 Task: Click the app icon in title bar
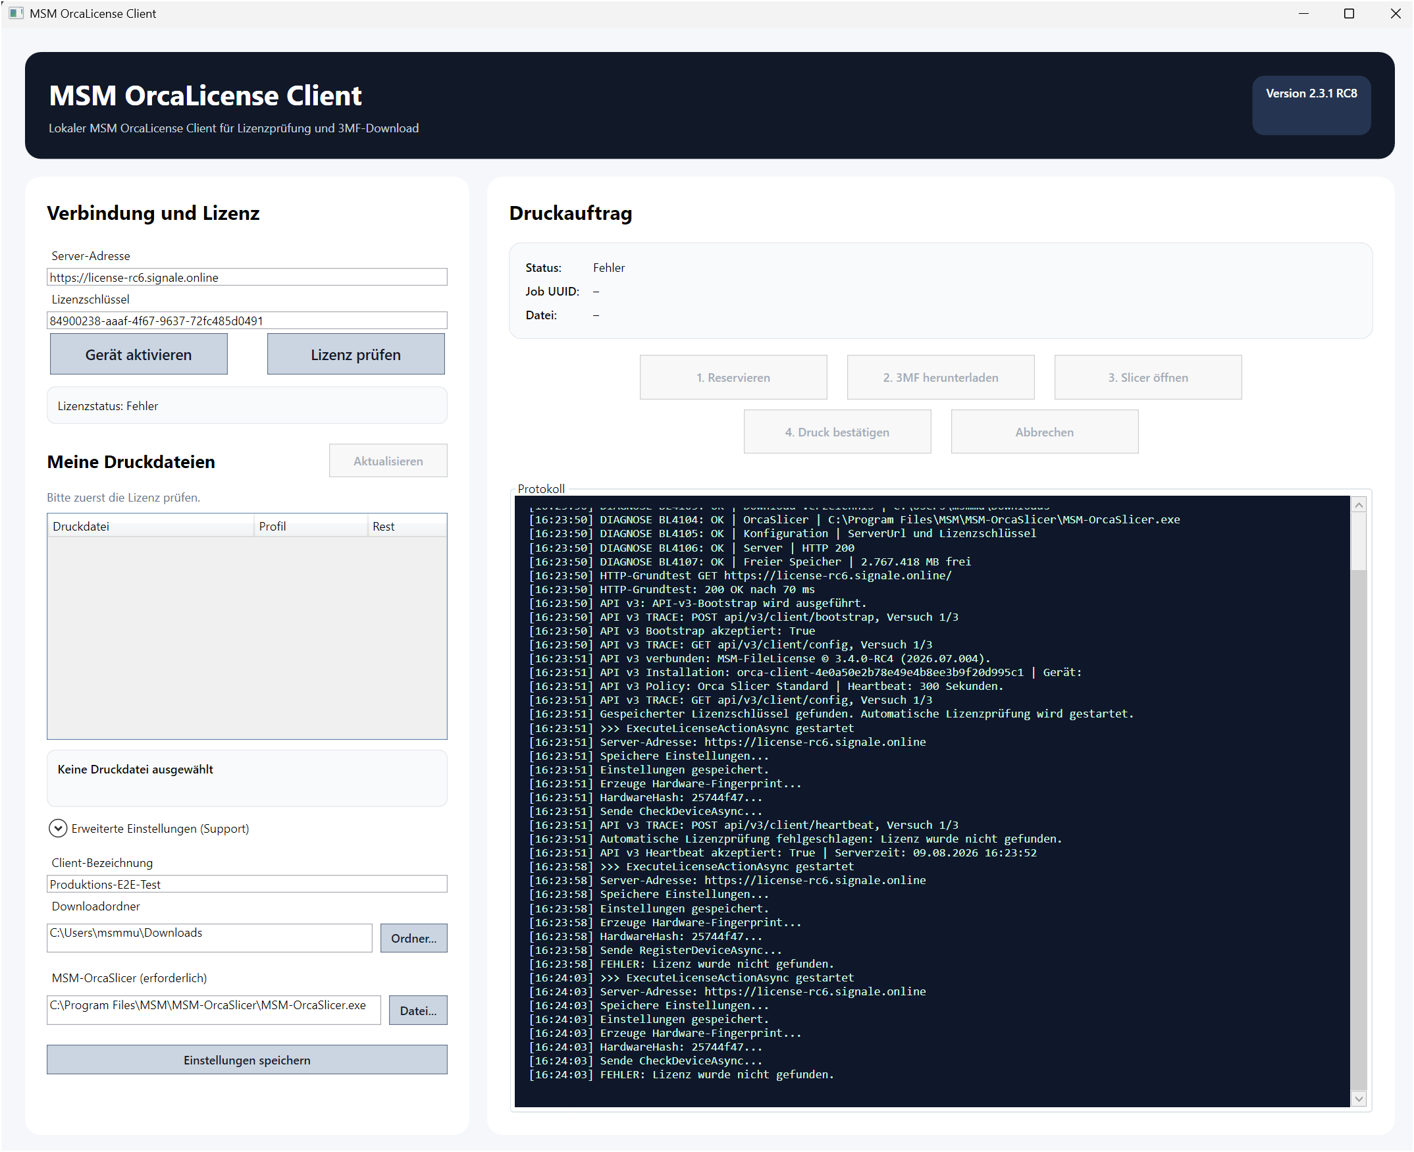(16, 13)
